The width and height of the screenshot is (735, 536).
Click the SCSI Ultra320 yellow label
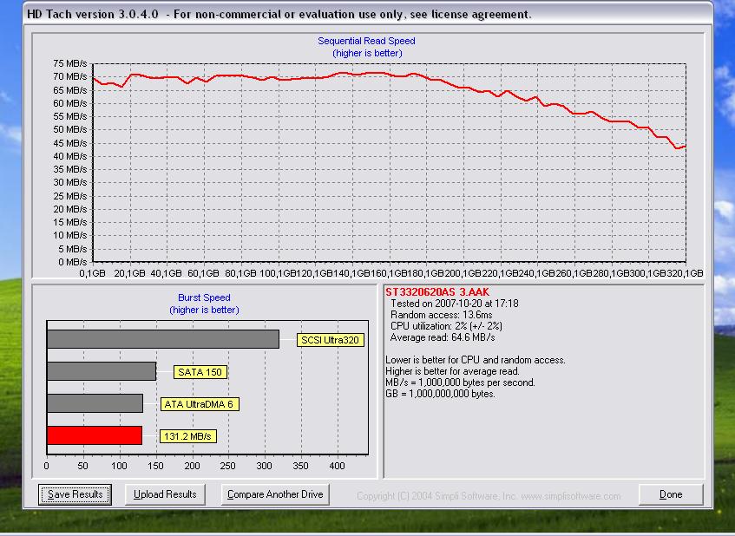[330, 340]
